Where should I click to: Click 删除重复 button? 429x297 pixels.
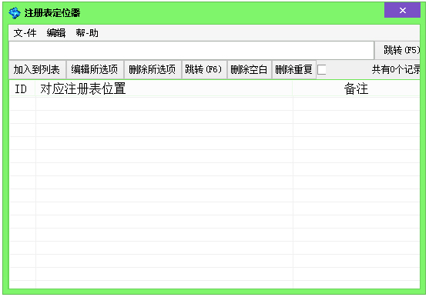coord(294,70)
